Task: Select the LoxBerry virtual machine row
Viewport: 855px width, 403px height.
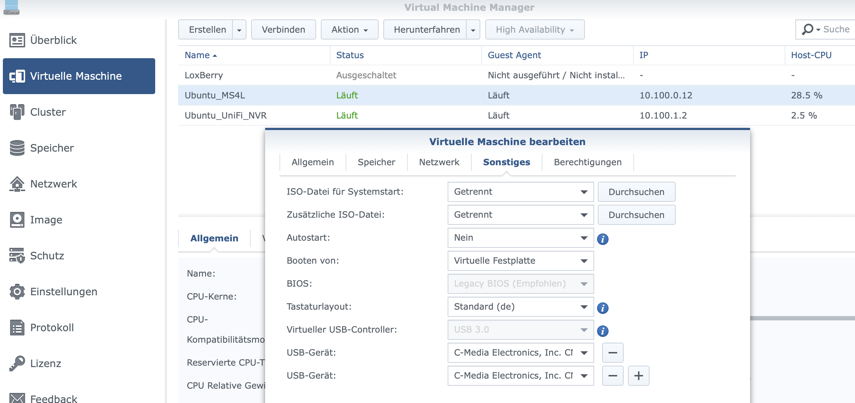Action: pyautogui.click(x=517, y=75)
